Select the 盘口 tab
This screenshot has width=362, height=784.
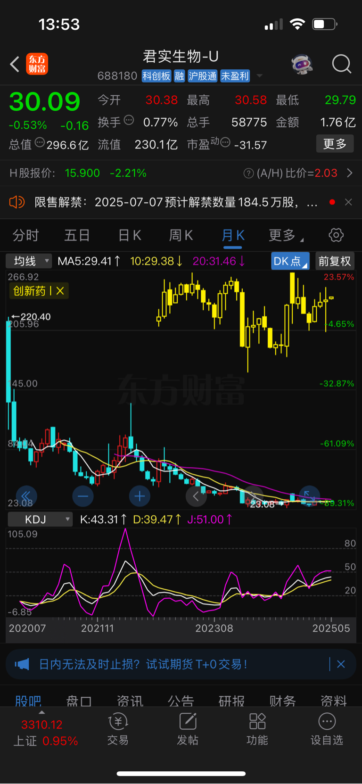79,701
